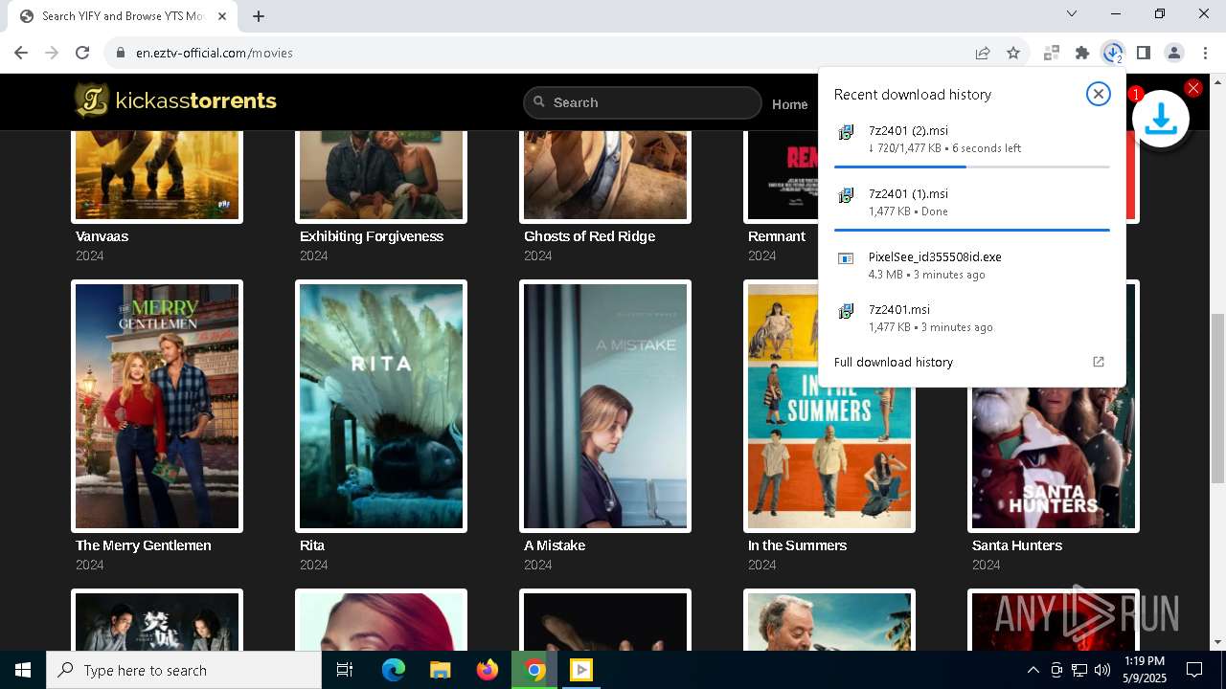Open the network icon in tray
The height and width of the screenshot is (689, 1226).
tap(1079, 670)
